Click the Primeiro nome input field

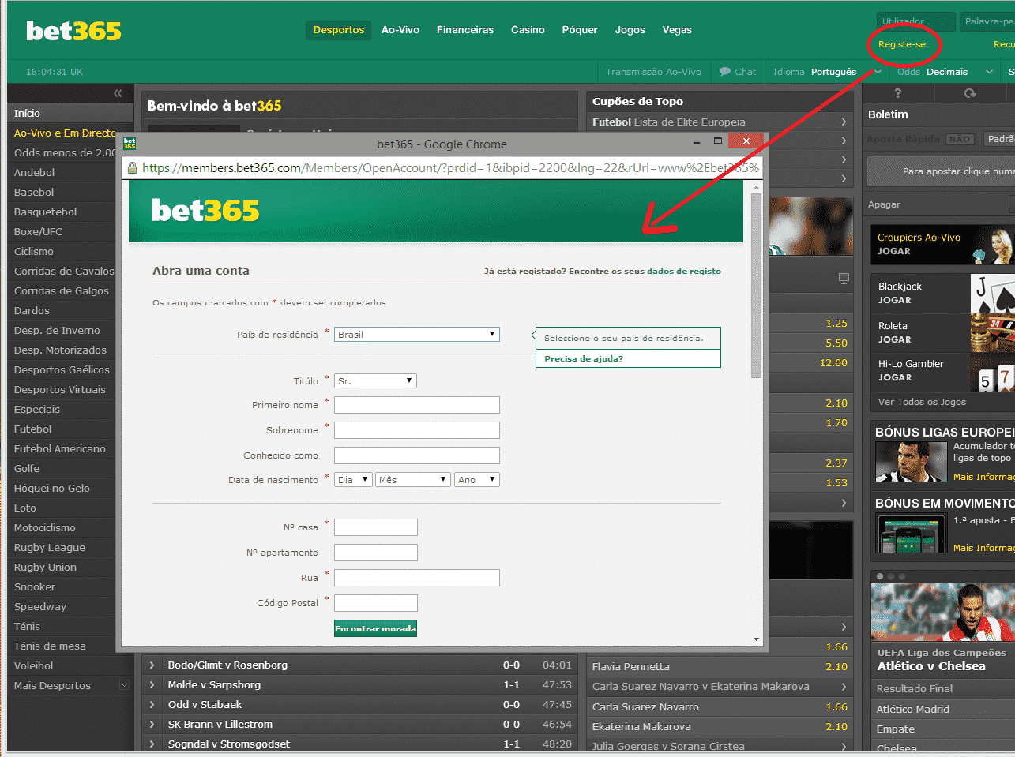[x=416, y=405]
